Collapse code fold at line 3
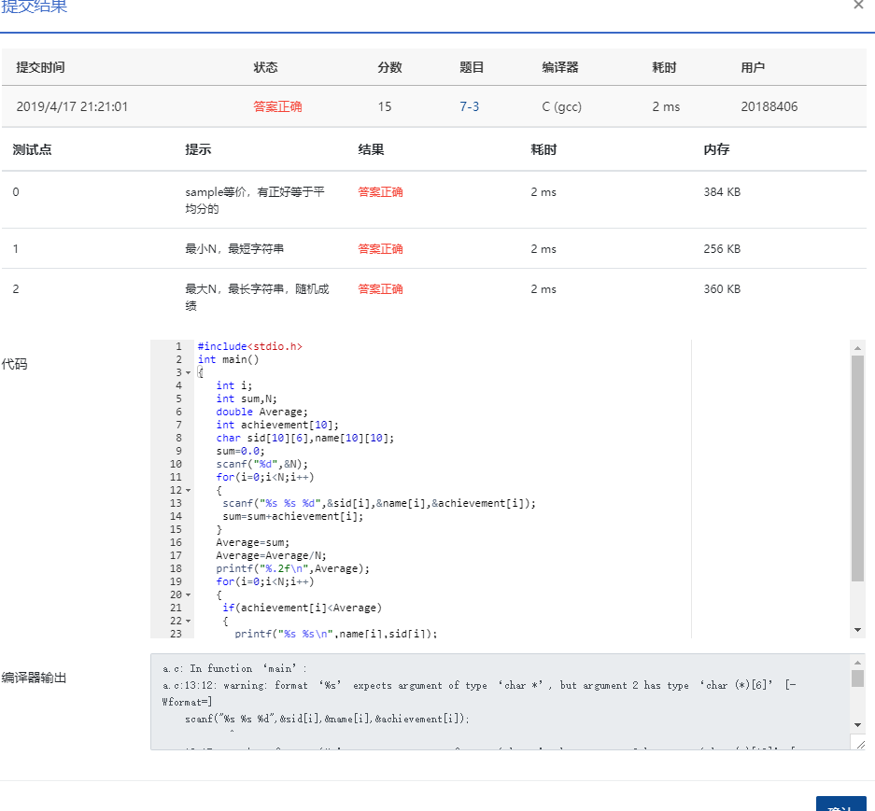This screenshot has height=811, width=875. tap(188, 372)
